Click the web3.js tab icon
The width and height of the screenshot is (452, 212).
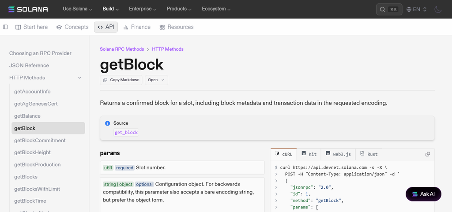pos(328,154)
